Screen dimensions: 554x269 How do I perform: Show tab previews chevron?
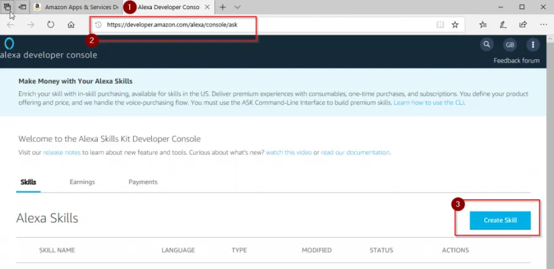click(238, 7)
